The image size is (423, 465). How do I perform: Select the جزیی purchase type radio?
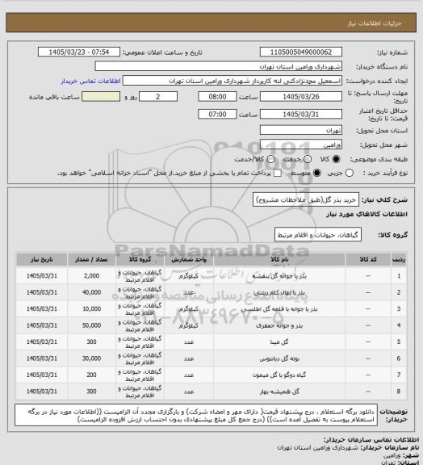coord(350,173)
